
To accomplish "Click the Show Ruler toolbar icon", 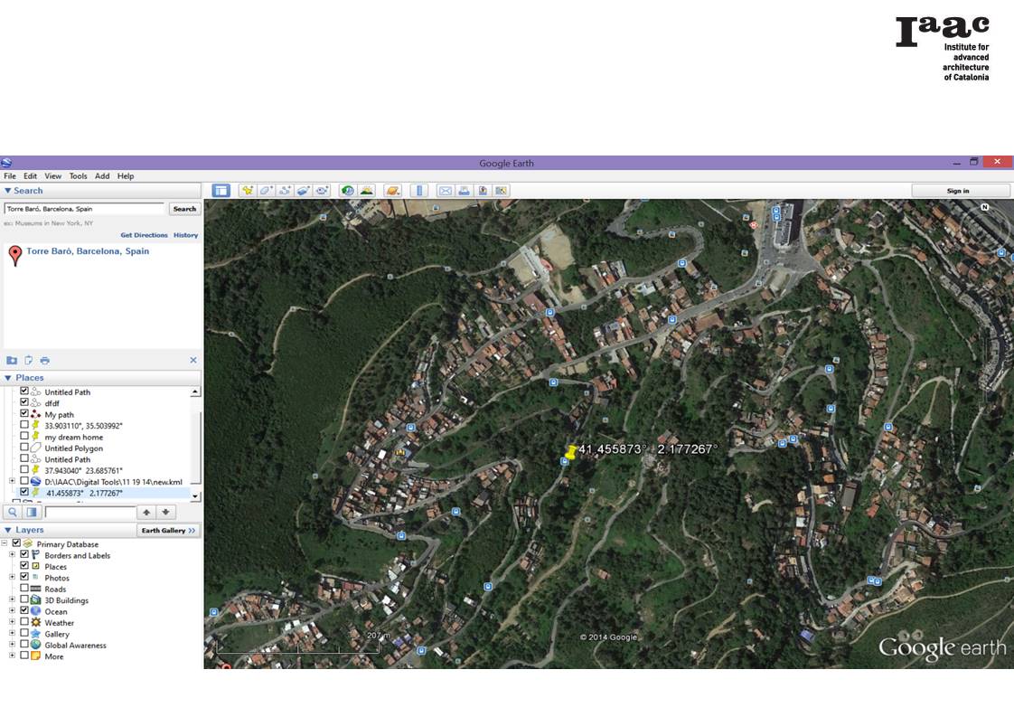I will pos(418,191).
